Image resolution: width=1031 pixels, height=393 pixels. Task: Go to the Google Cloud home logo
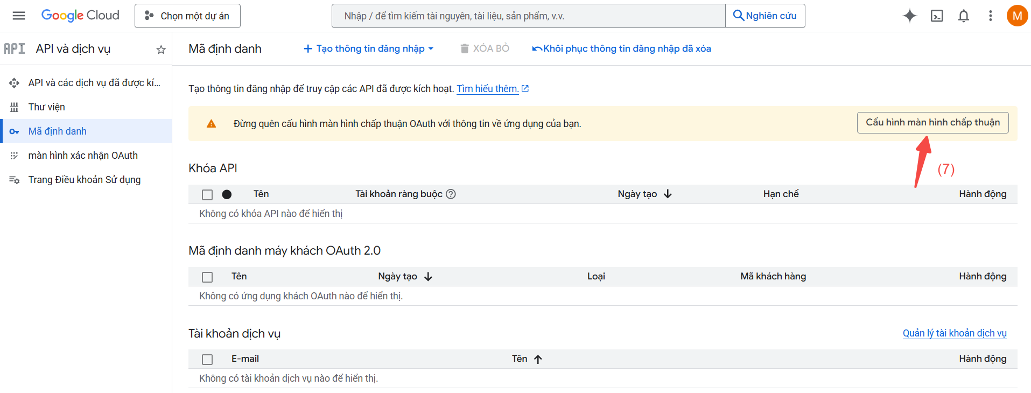[80, 16]
